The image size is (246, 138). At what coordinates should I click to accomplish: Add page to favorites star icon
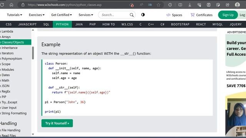[158, 5]
